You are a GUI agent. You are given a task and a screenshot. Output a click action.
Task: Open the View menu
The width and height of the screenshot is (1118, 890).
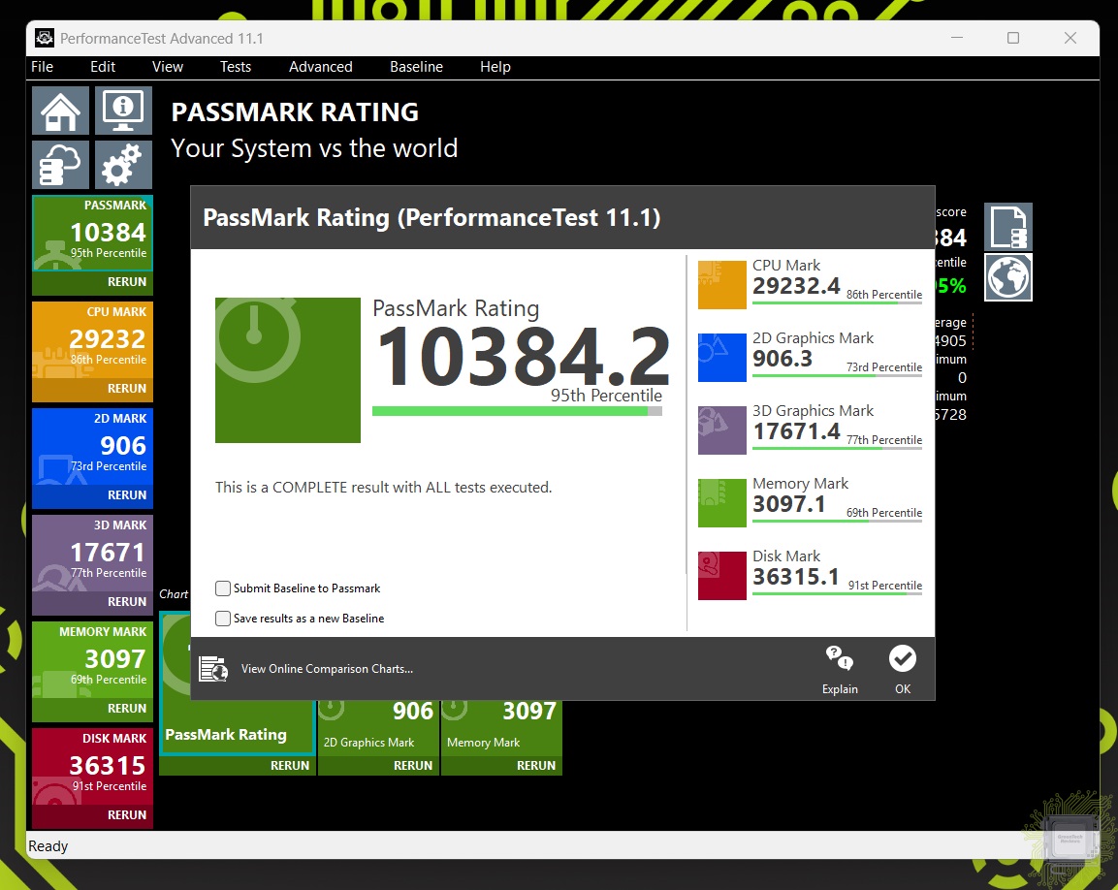(x=168, y=67)
